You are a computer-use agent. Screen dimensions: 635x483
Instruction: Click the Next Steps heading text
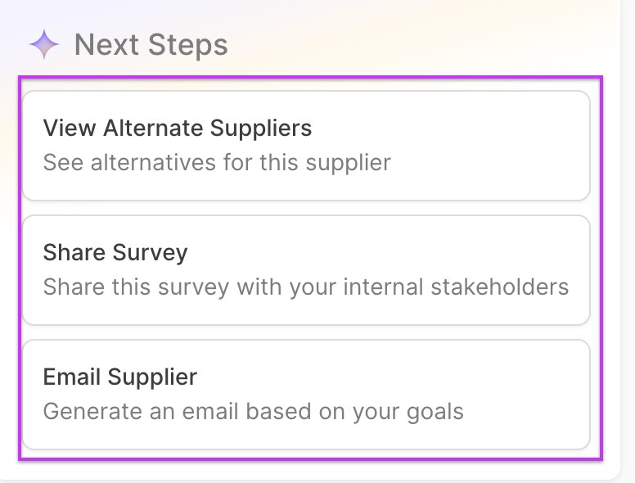(151, 45)
